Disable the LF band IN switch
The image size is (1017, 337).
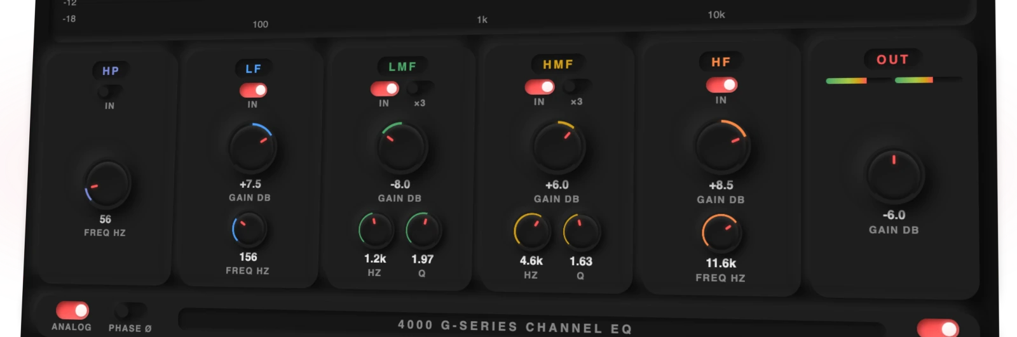(253, 90)
